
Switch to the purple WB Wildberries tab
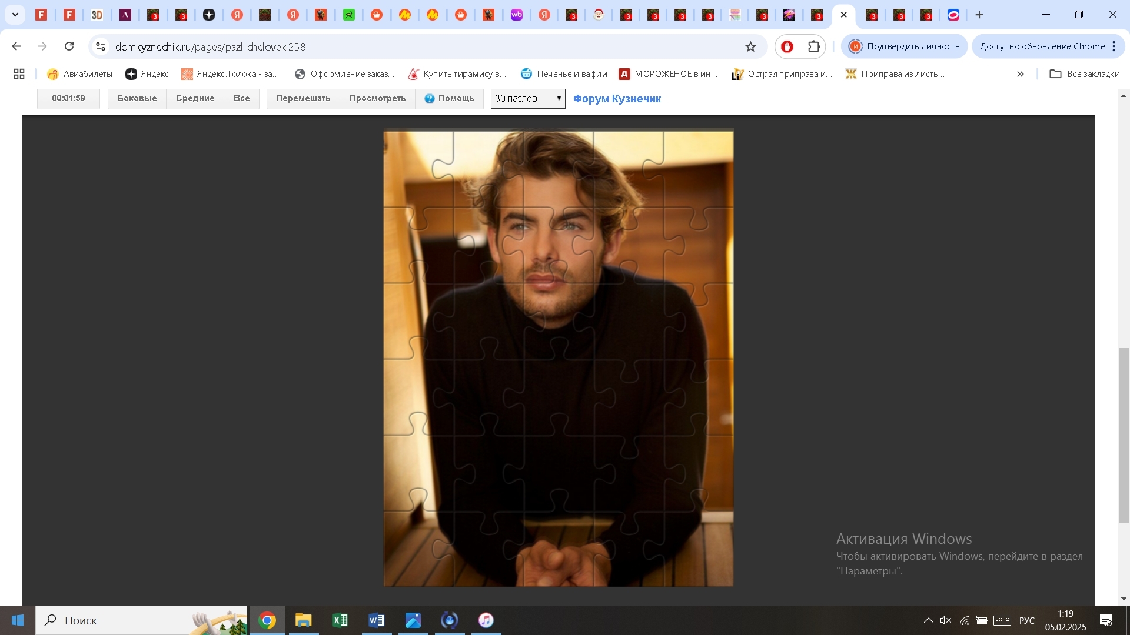point(517,15)
